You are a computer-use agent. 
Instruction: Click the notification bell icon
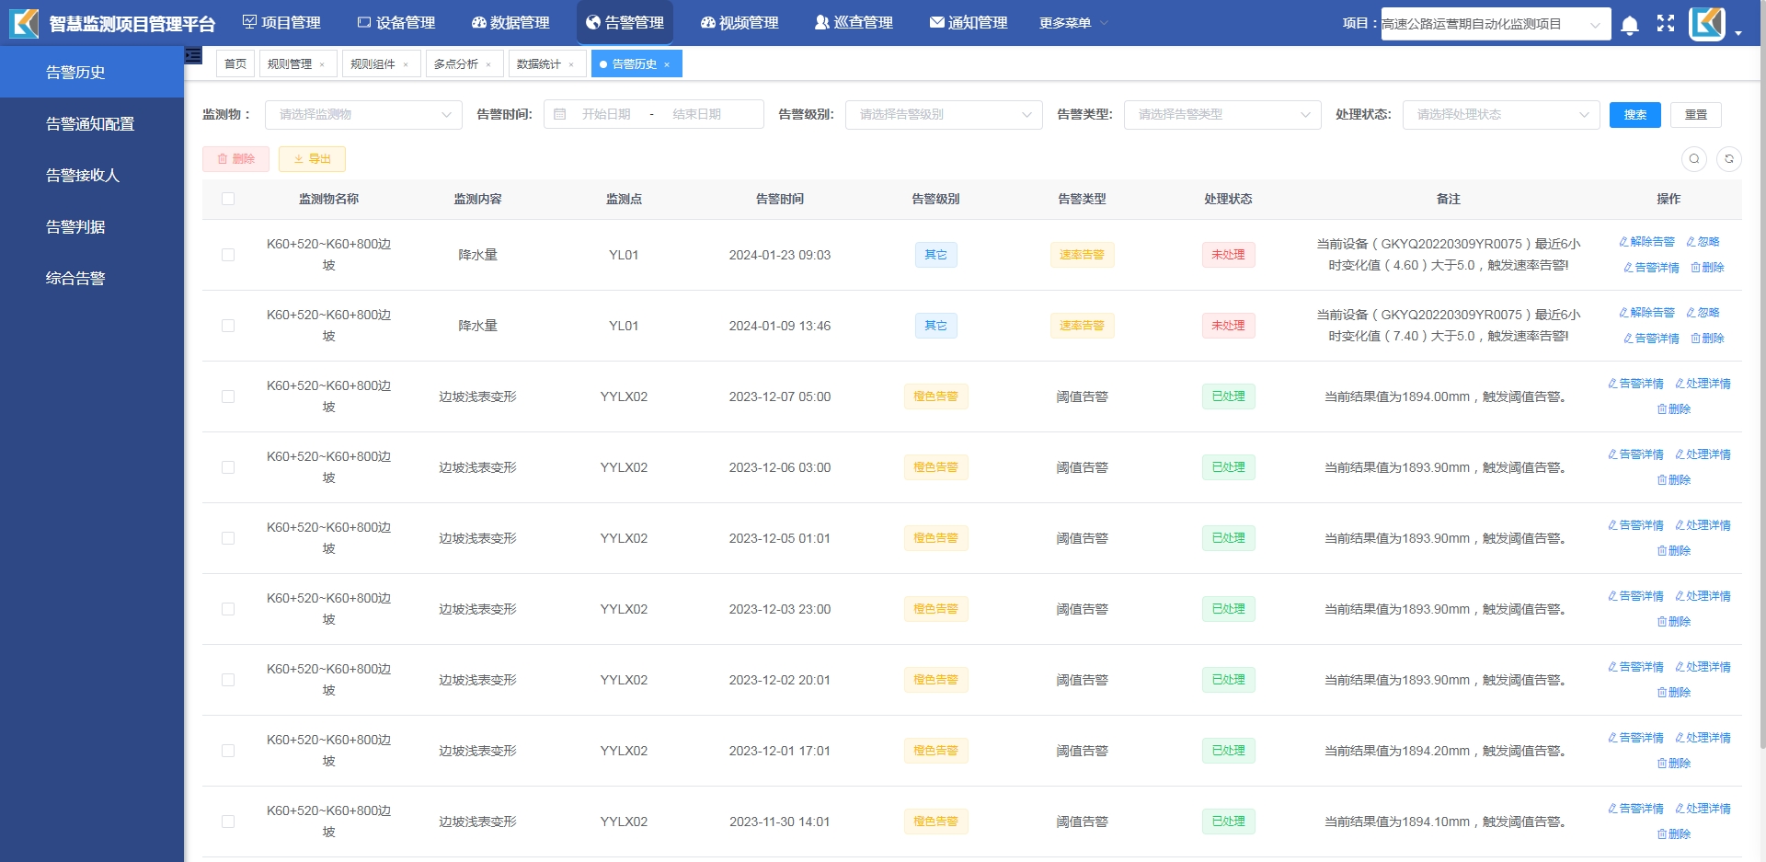pos(1629,25)
